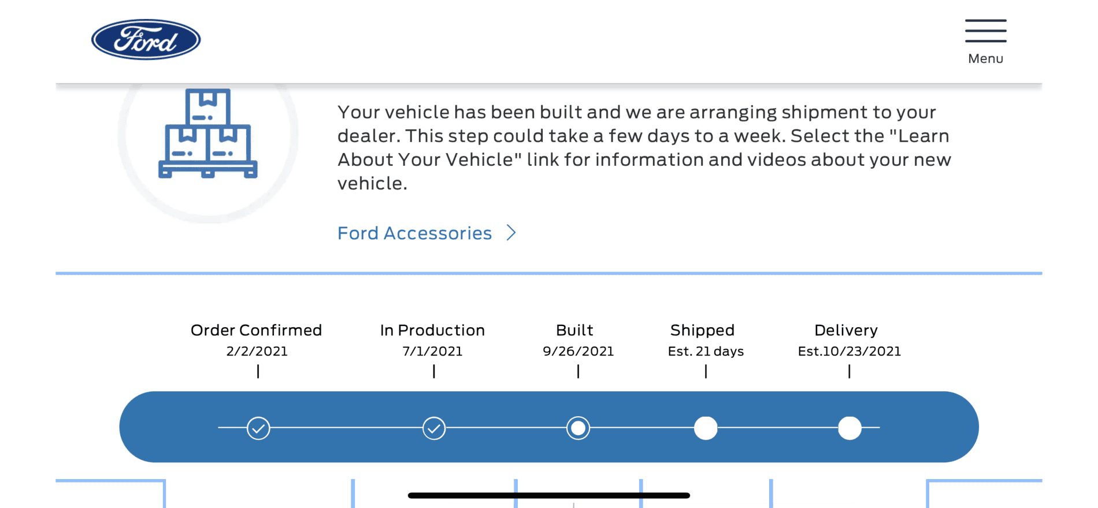Click the date 7/1/2021

(x=433, y=351)
